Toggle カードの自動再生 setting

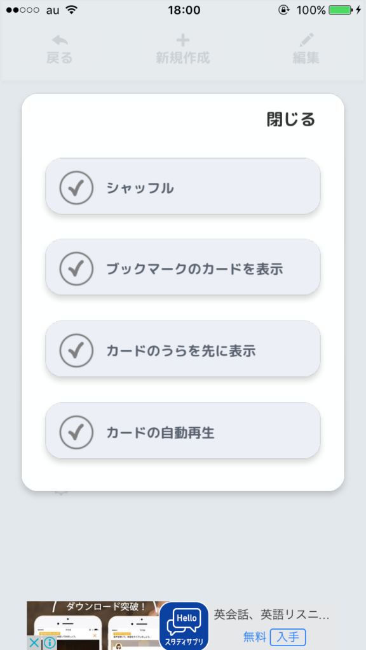point(183,431)
